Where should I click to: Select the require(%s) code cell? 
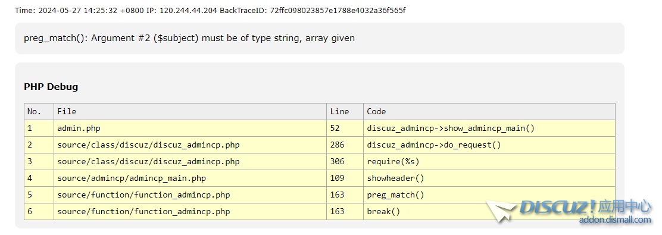[489, 161]
